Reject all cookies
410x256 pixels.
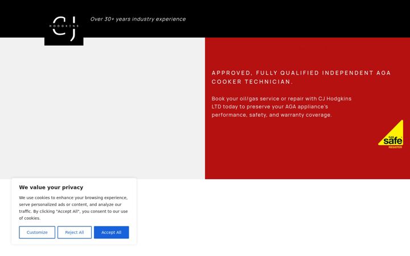pos(75,232)
